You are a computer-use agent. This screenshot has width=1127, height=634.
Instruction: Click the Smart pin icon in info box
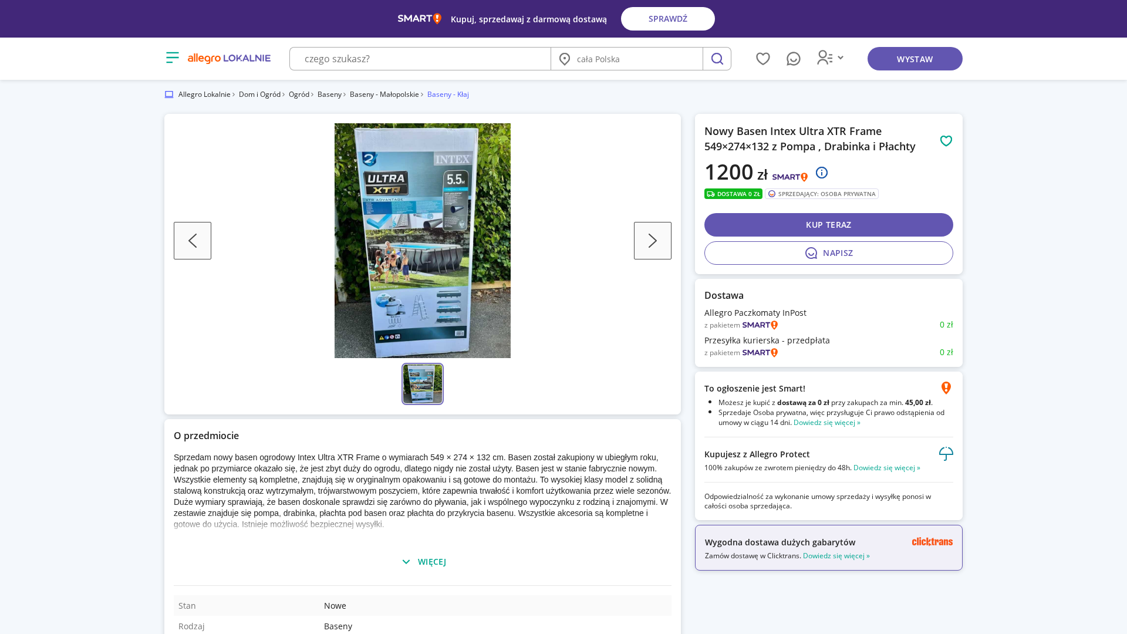click(x=946, y=388)
